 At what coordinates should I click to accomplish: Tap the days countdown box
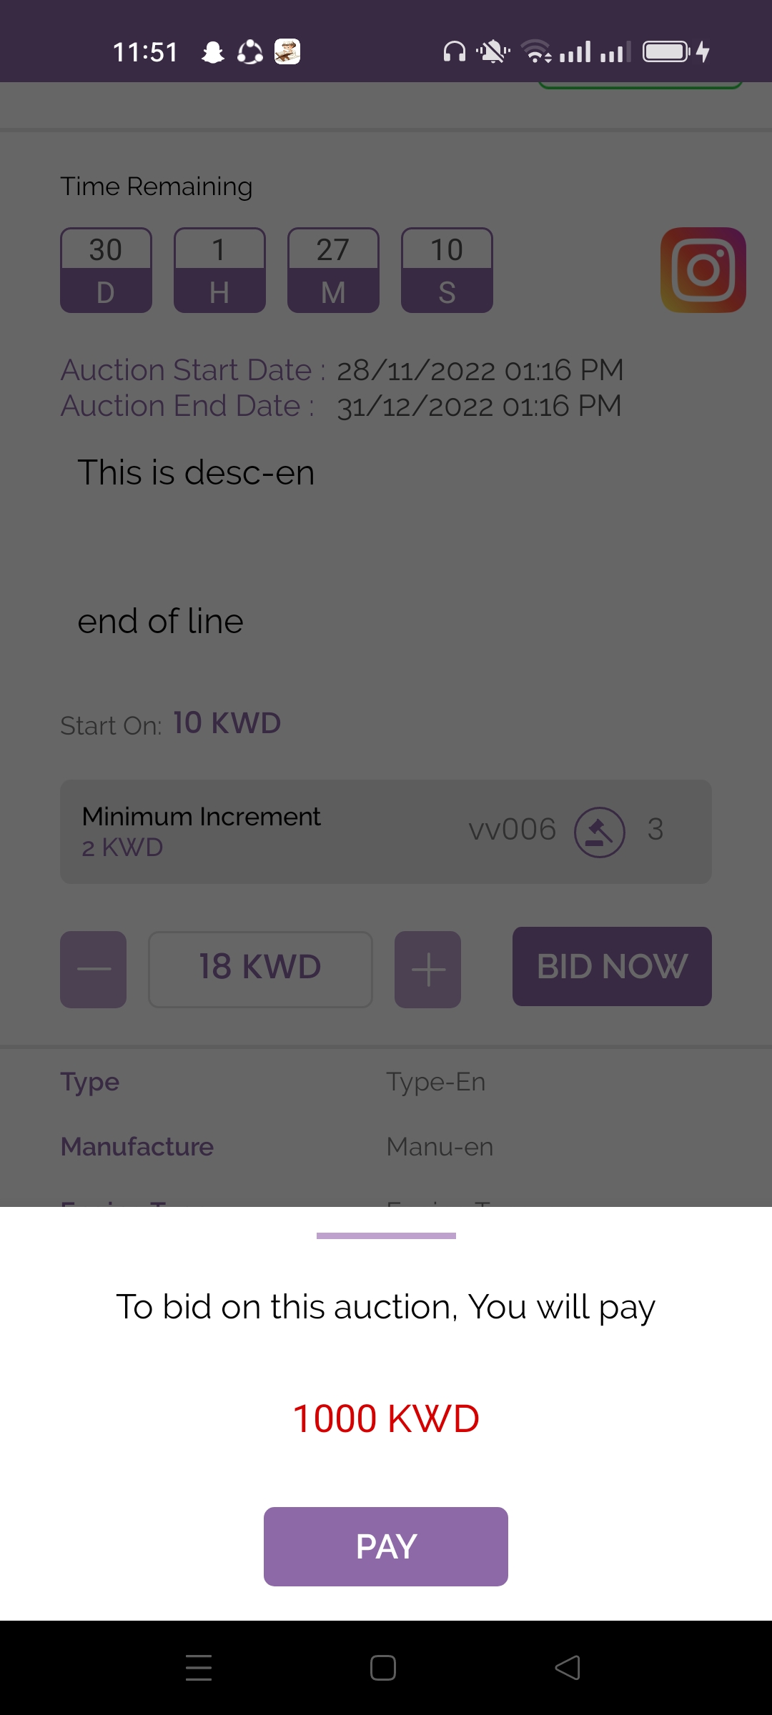106,270
